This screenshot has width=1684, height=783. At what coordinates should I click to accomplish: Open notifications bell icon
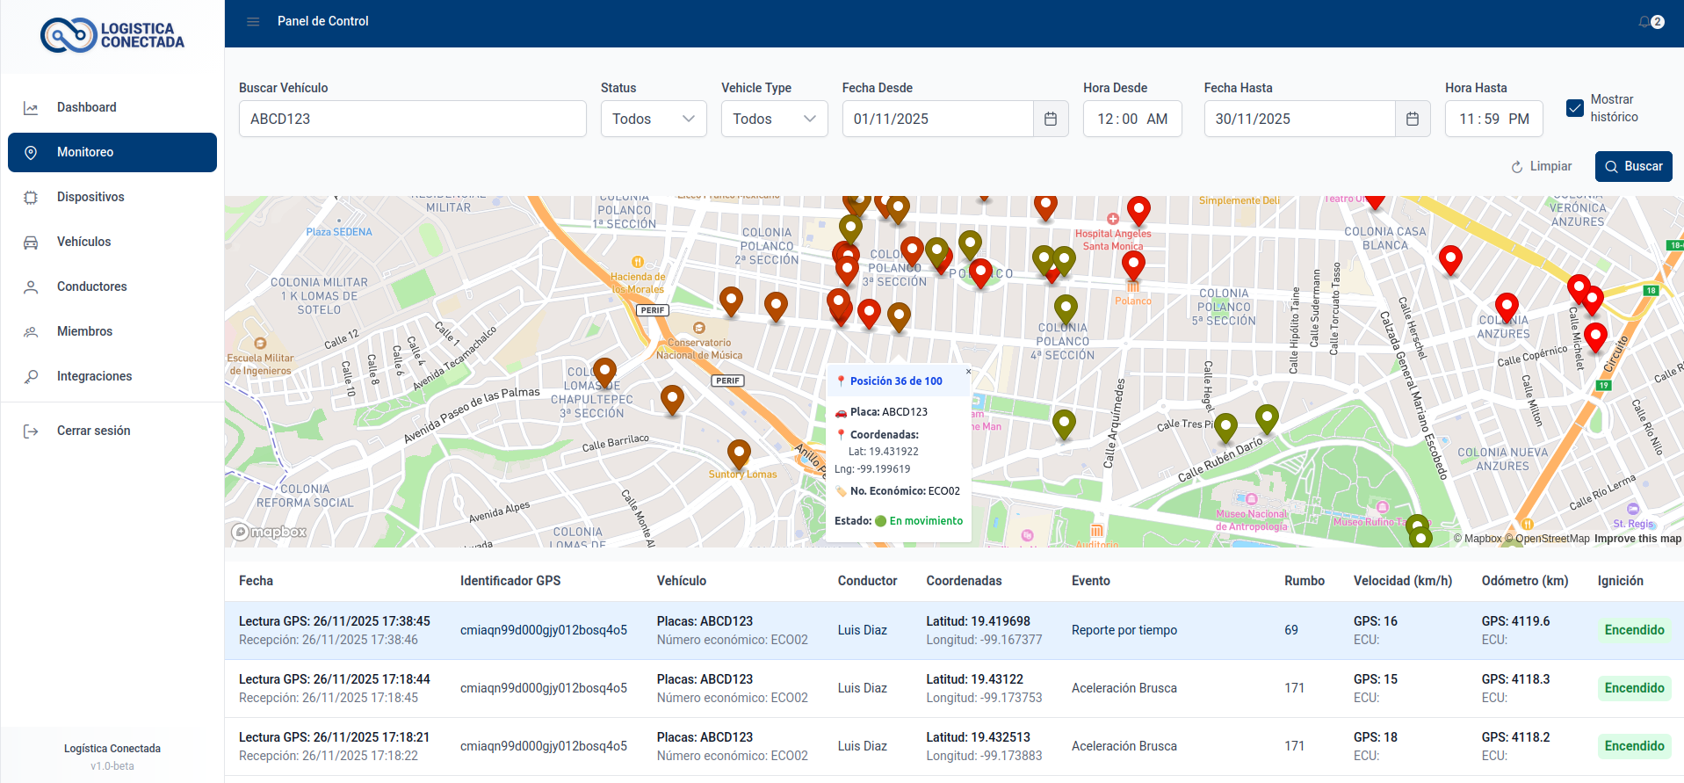pyautogui.click(x=1644, y=21)
